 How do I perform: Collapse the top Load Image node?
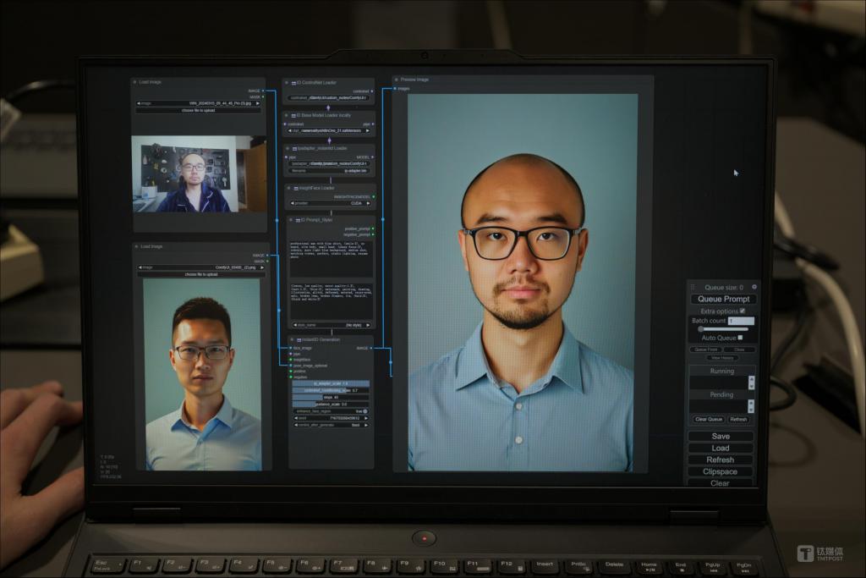134,82
